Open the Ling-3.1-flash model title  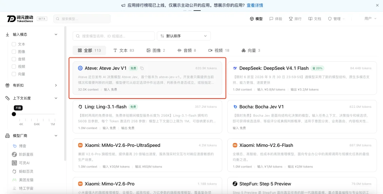point(106,107)
